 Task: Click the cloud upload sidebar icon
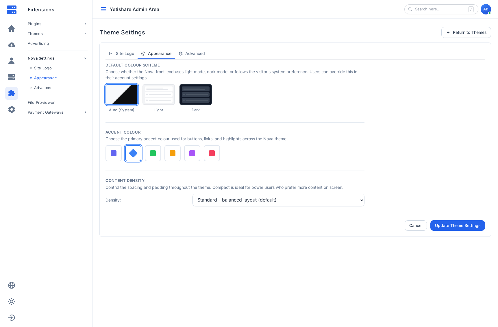[12, 45]
